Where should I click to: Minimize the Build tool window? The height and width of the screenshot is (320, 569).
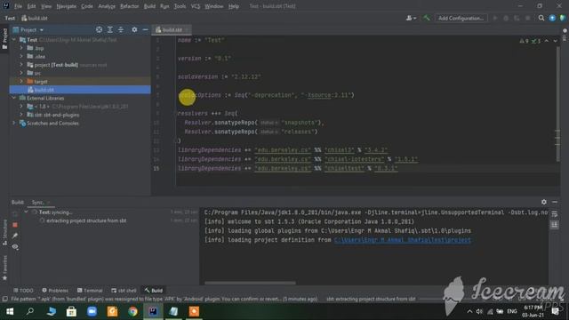555,202
